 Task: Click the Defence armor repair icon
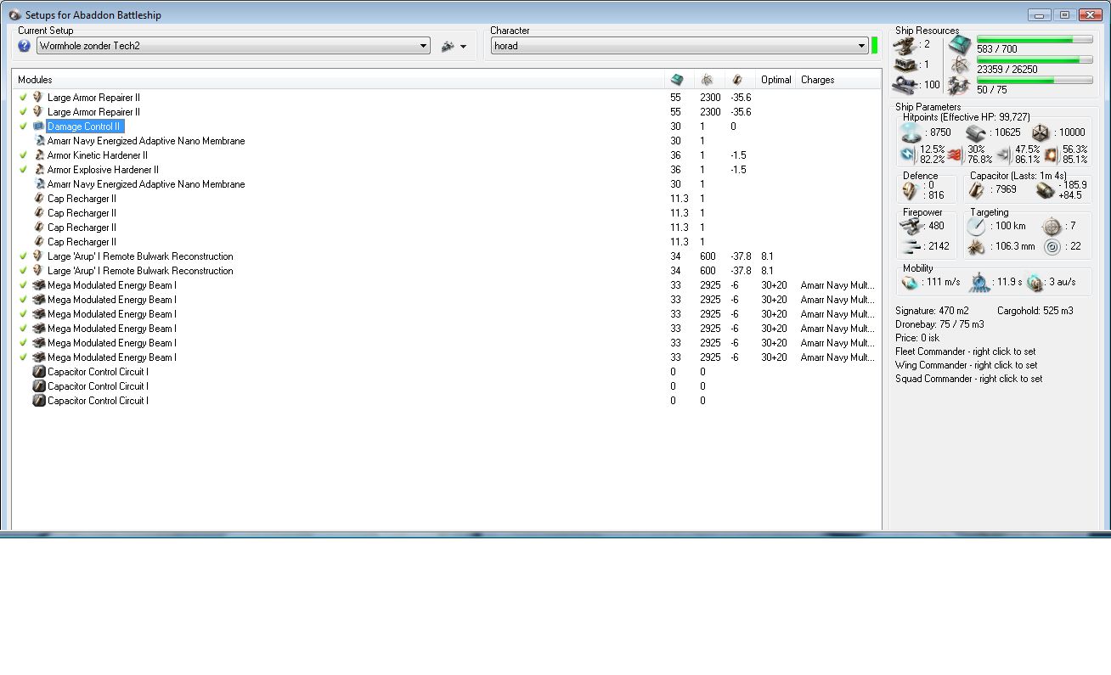click(911, 191)
